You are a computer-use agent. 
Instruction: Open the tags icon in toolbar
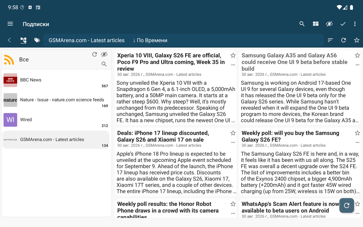37,40
